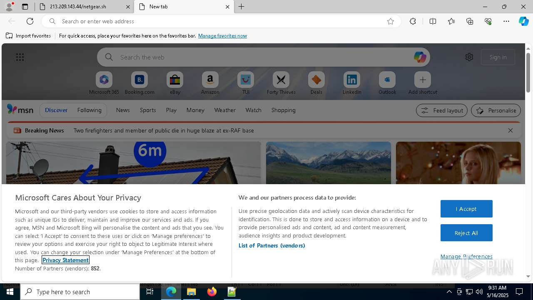The image size is (533, 300).
Task: Open the LinkedIn shortcut
Action: [352, 83]
